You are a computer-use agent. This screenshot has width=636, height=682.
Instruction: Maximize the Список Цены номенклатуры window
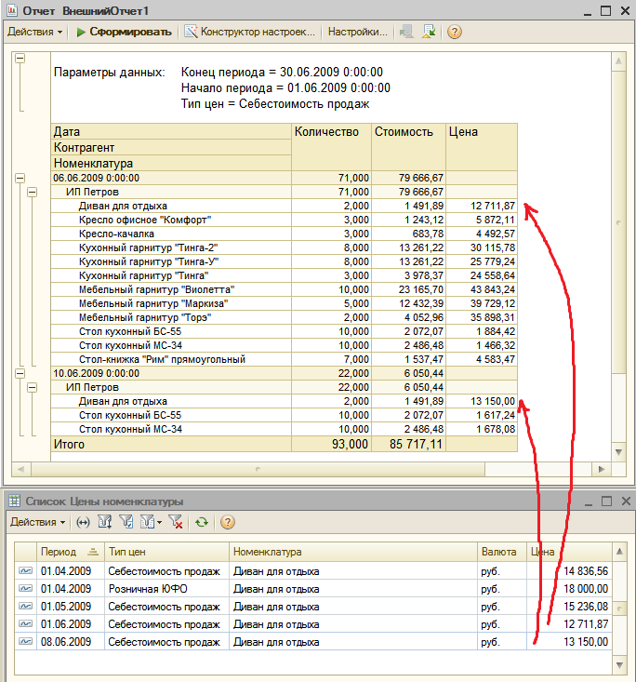click(606, 501)
